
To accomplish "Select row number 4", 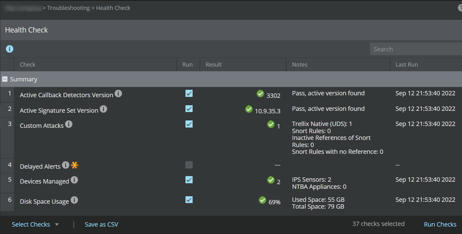I will pyautogui.click(x=10, y=165).
